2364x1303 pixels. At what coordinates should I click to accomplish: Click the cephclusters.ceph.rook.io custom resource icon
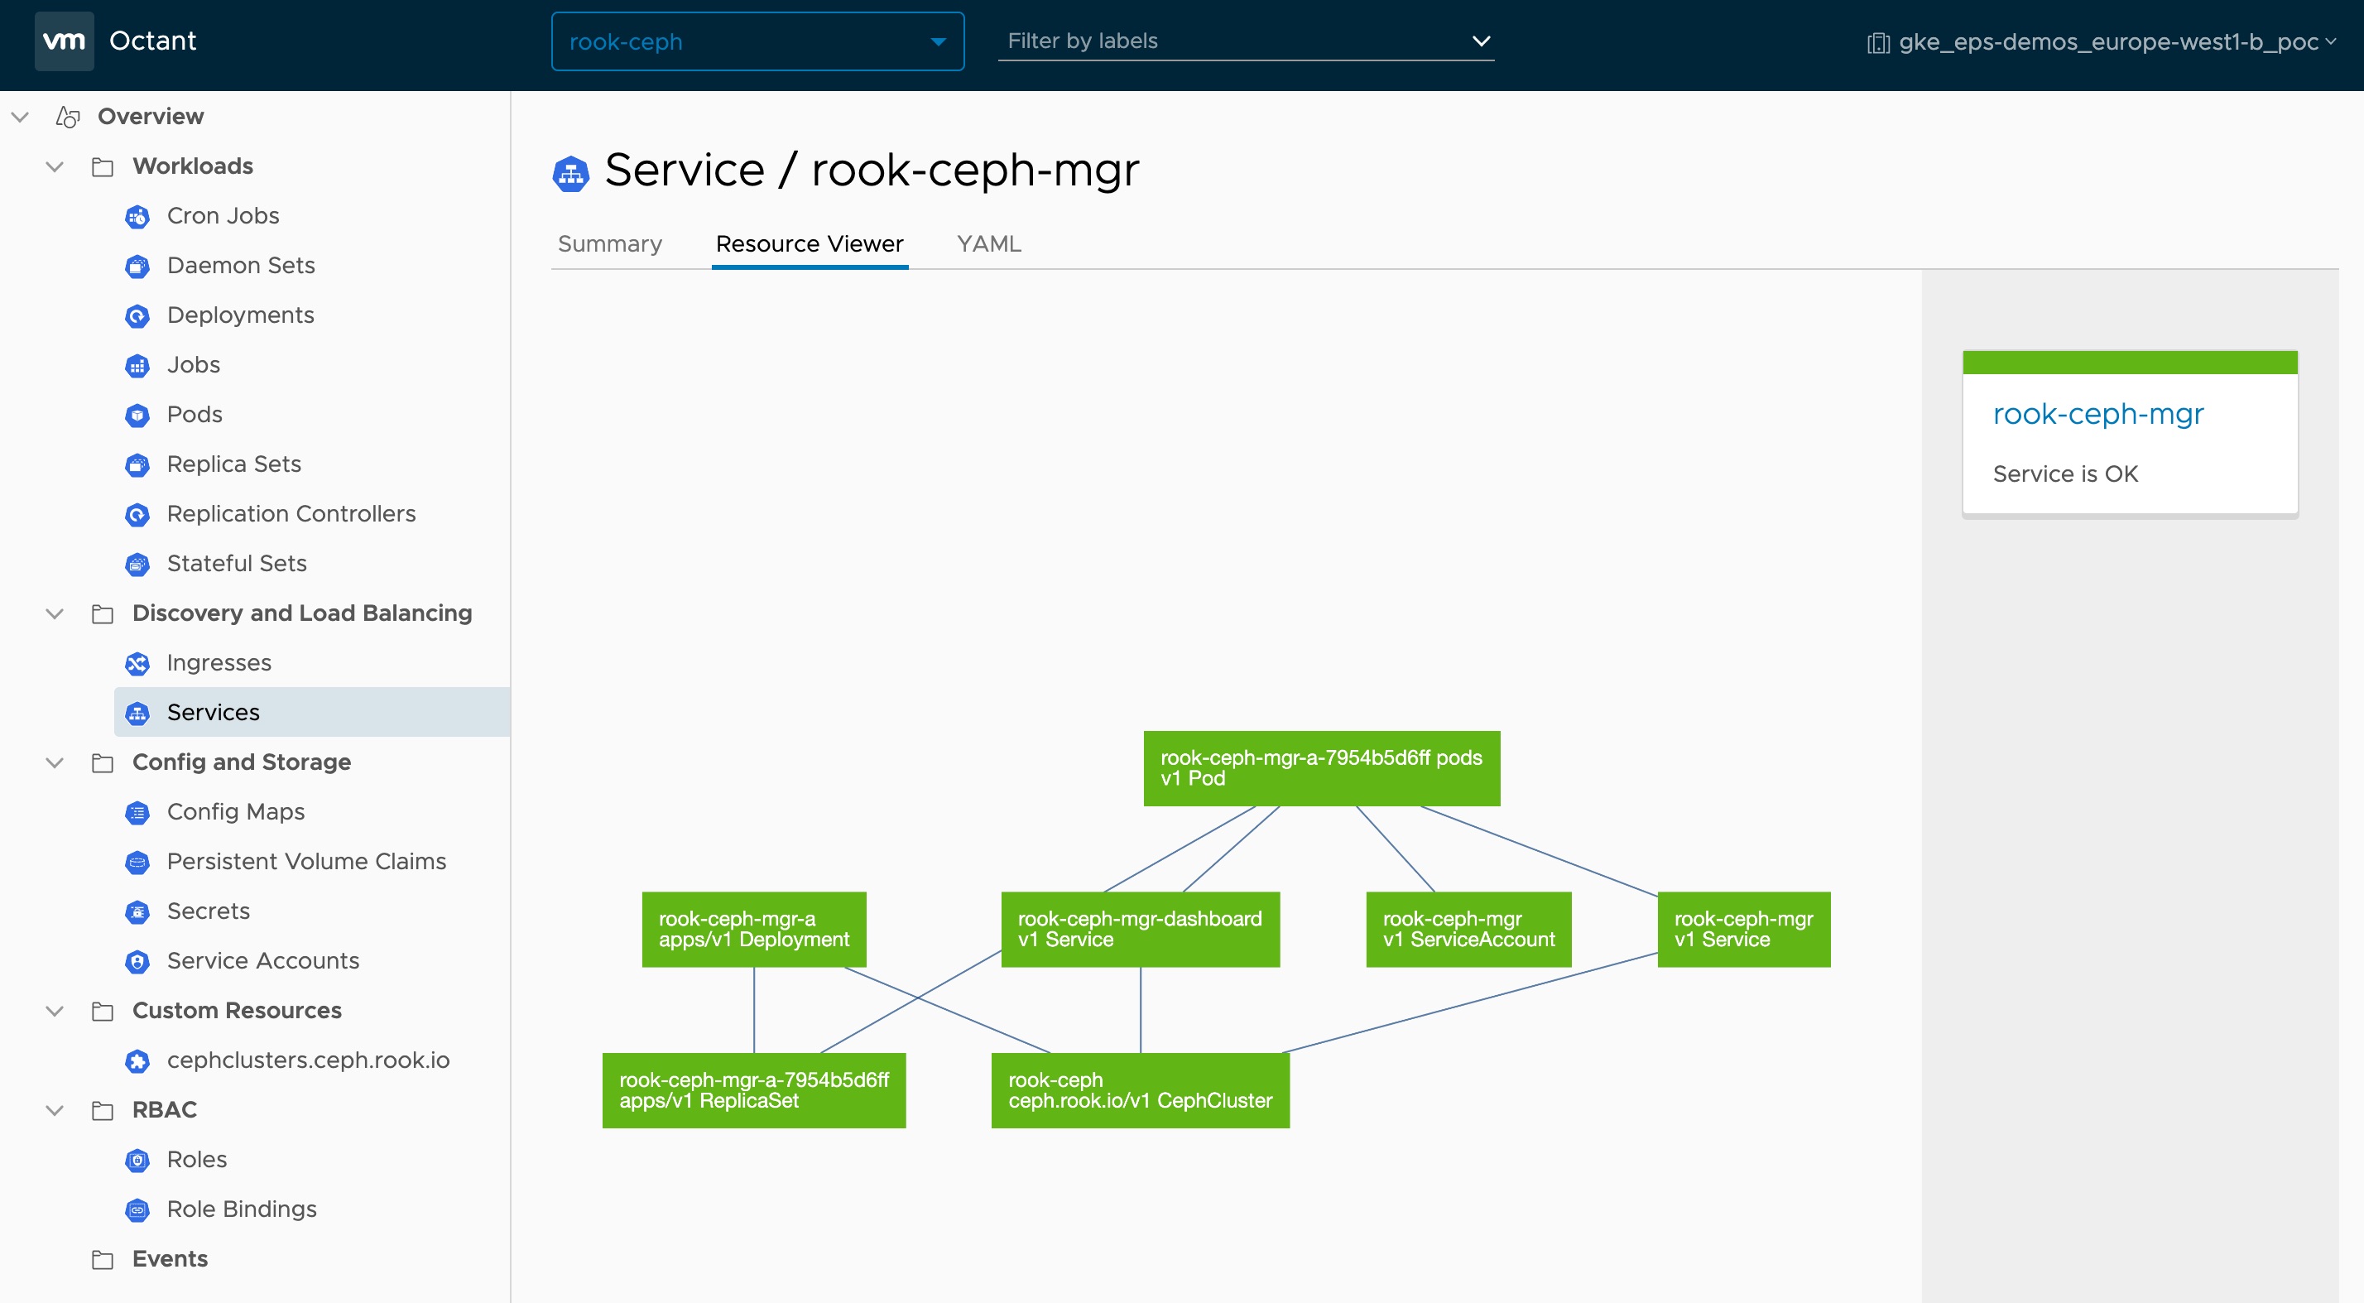point(137,1060)
